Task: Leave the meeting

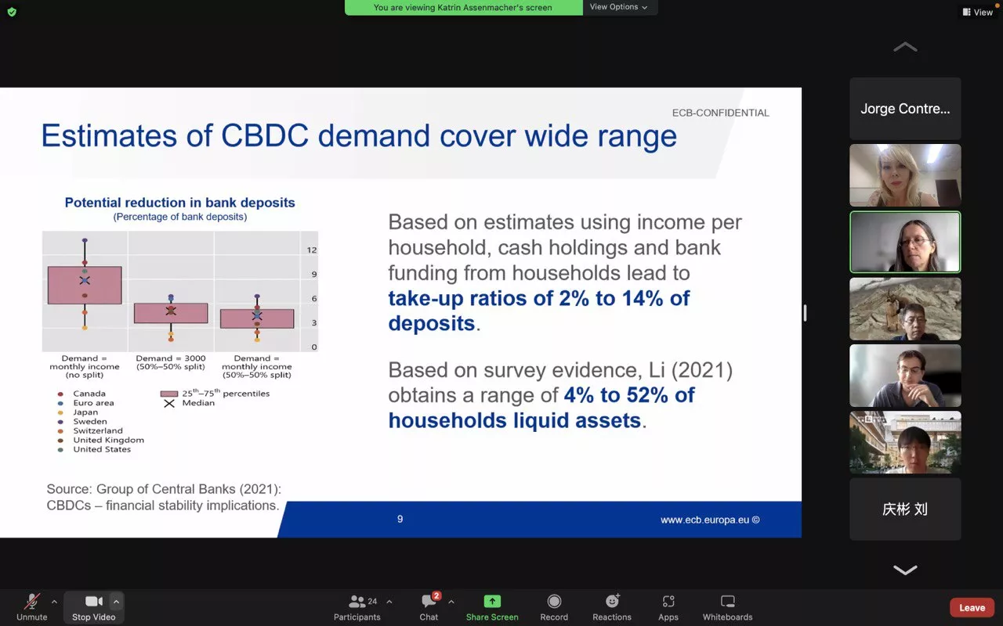Action: [972, 608]
